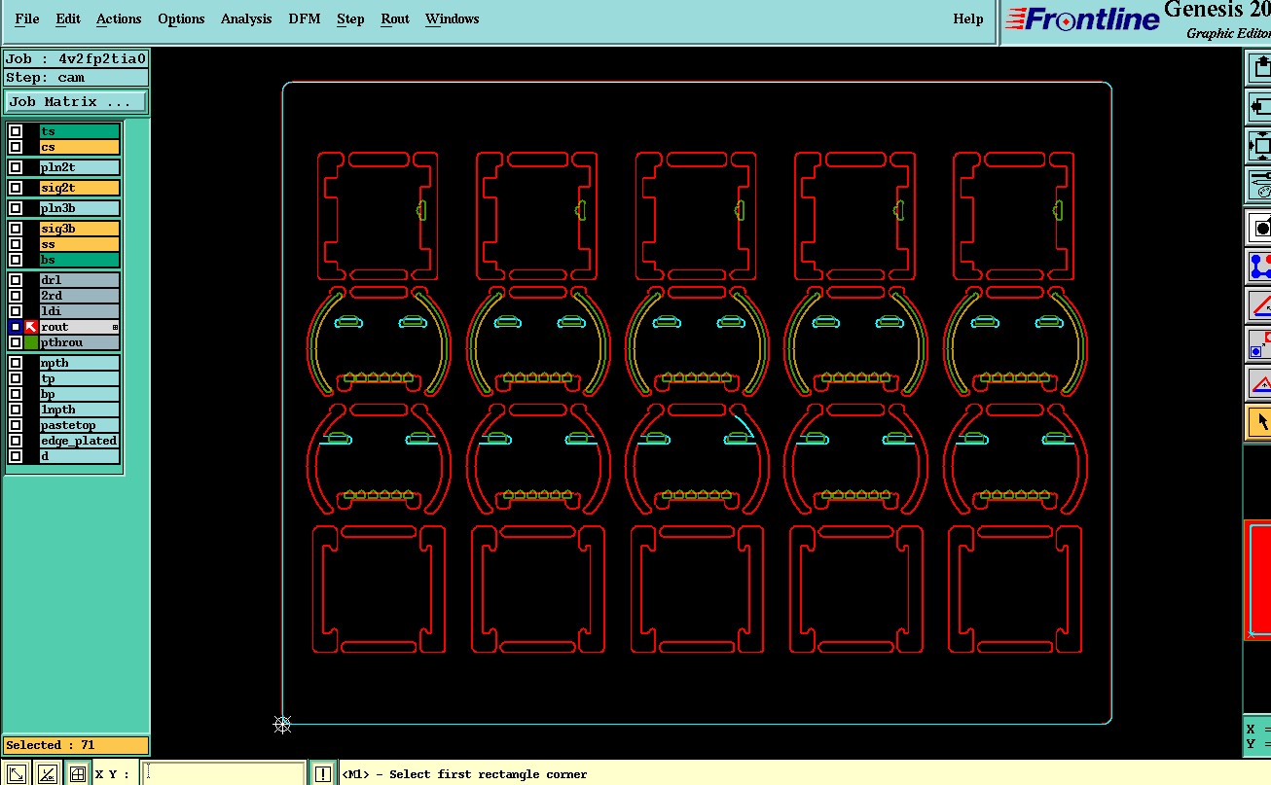Open the Analysis menu
Image resolution: width=1271 pixels, height=785 pixels.
coord(246,18)
